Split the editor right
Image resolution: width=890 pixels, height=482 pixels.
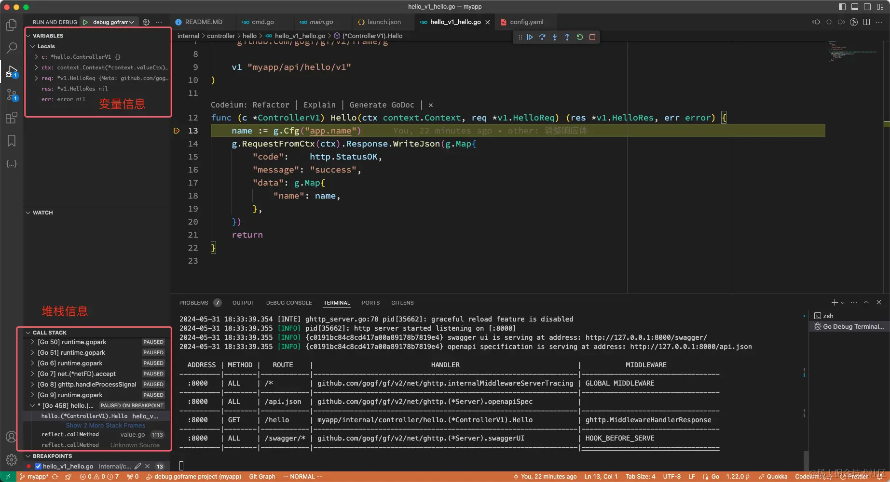coord(866,22)
